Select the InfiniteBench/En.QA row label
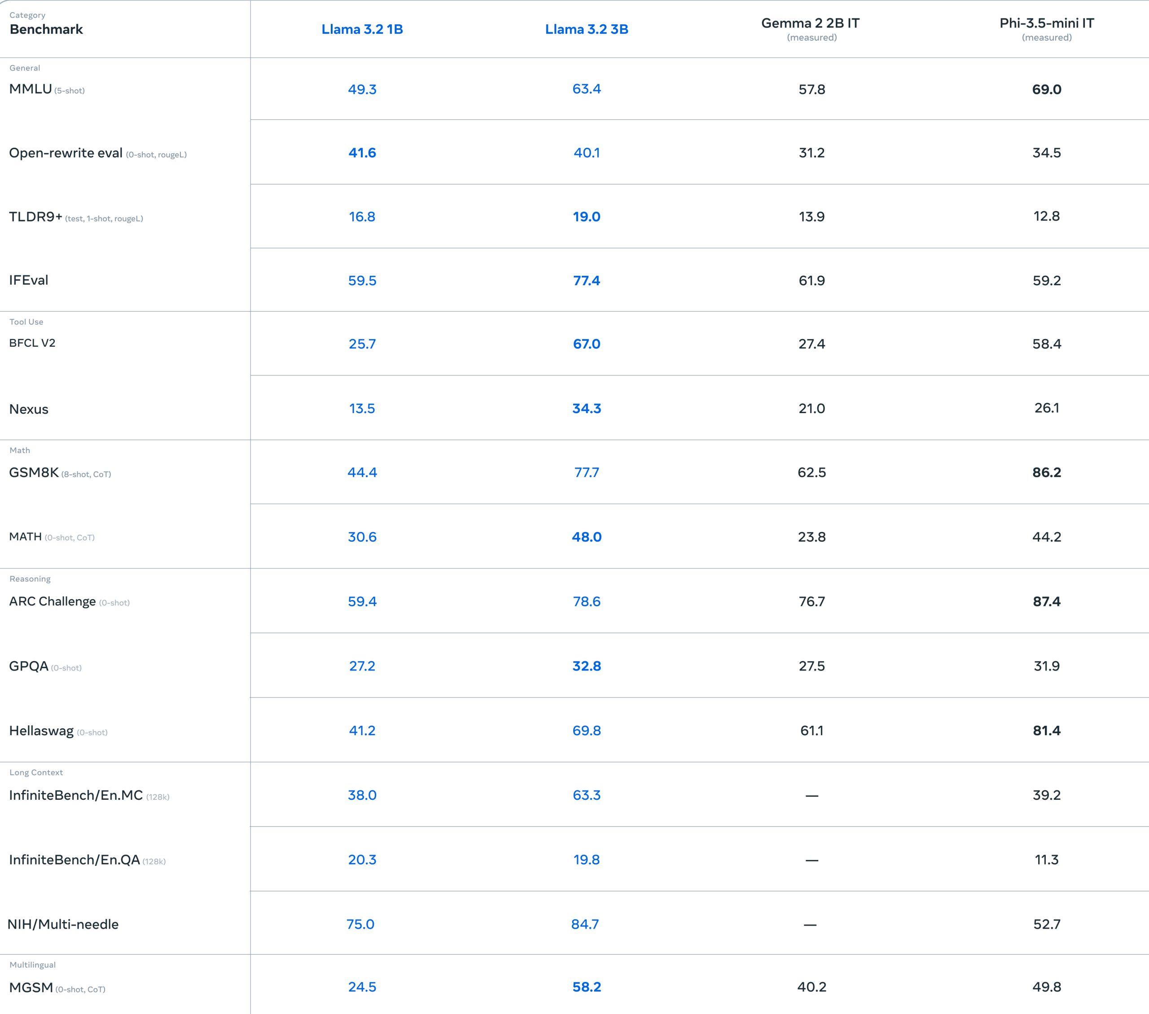This screenshot has width=1149, height=1014. pyautogui.click(x=87, y=860)
